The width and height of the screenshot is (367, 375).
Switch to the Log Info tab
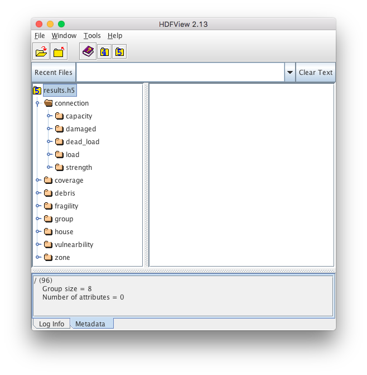[x=51, y=324]
